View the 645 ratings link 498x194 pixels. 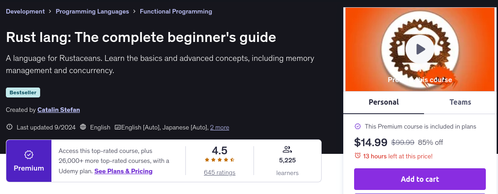(x=219, y=172)
